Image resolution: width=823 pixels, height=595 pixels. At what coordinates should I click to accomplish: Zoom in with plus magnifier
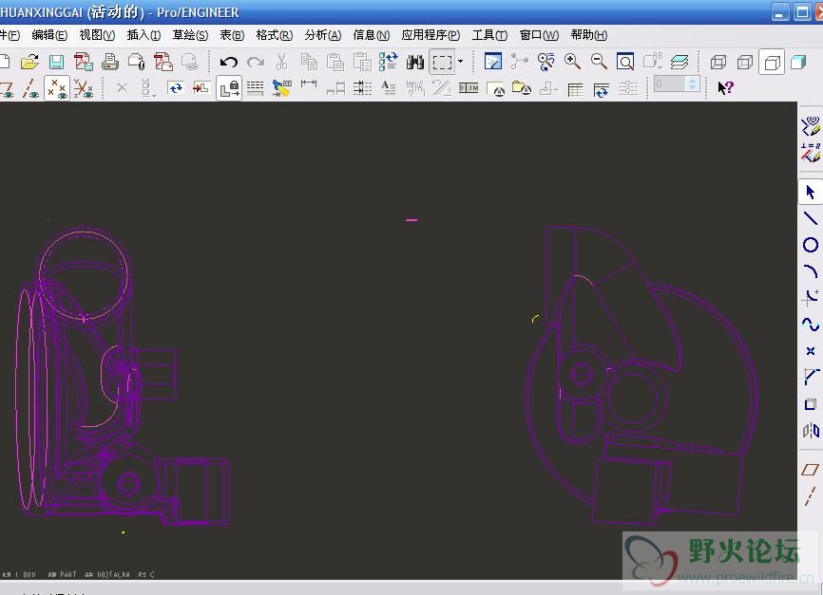pyautogui.click(x=572, y=62)
